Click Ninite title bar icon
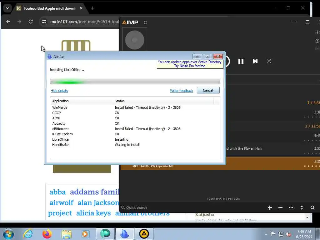This screenshot has width=320, height=240. click(x=50, y=57)
